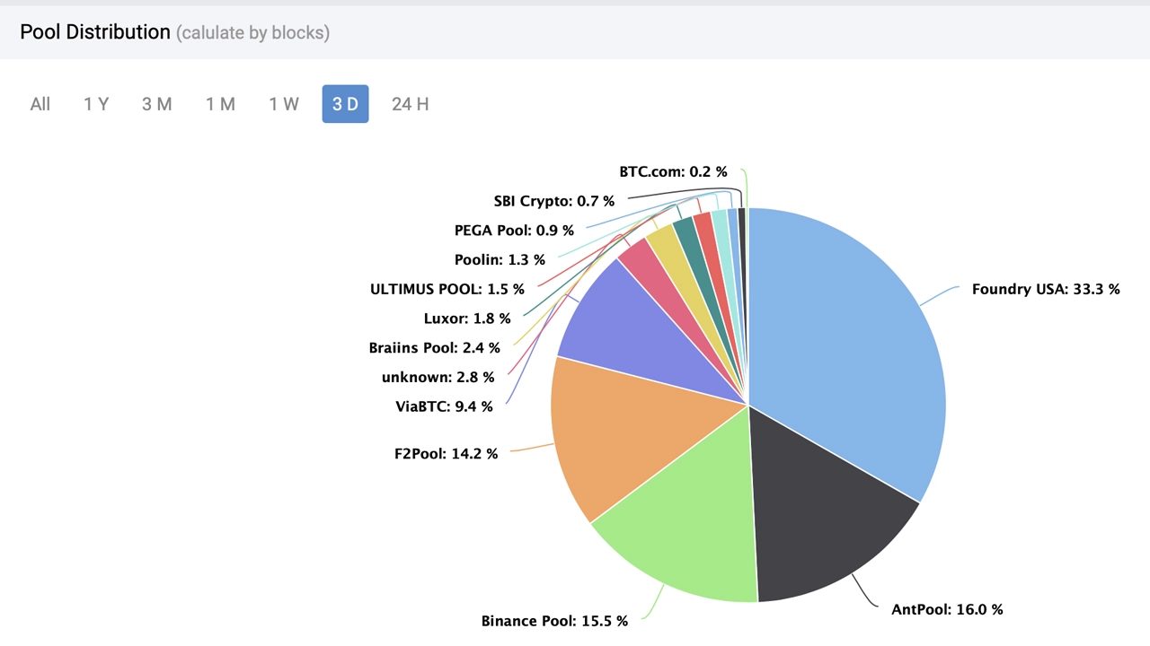Select the orange F2Pool pie slice
Viewport: 1150px width, 646px height.
[620, 431]
